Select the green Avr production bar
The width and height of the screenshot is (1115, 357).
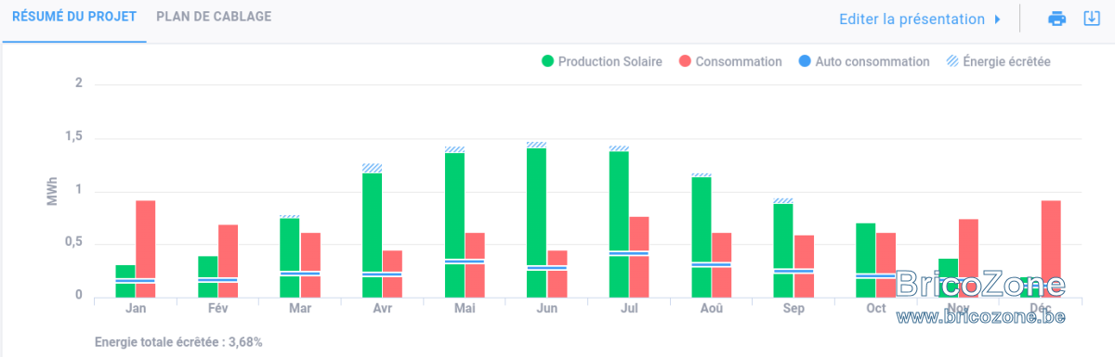(373, 236)
